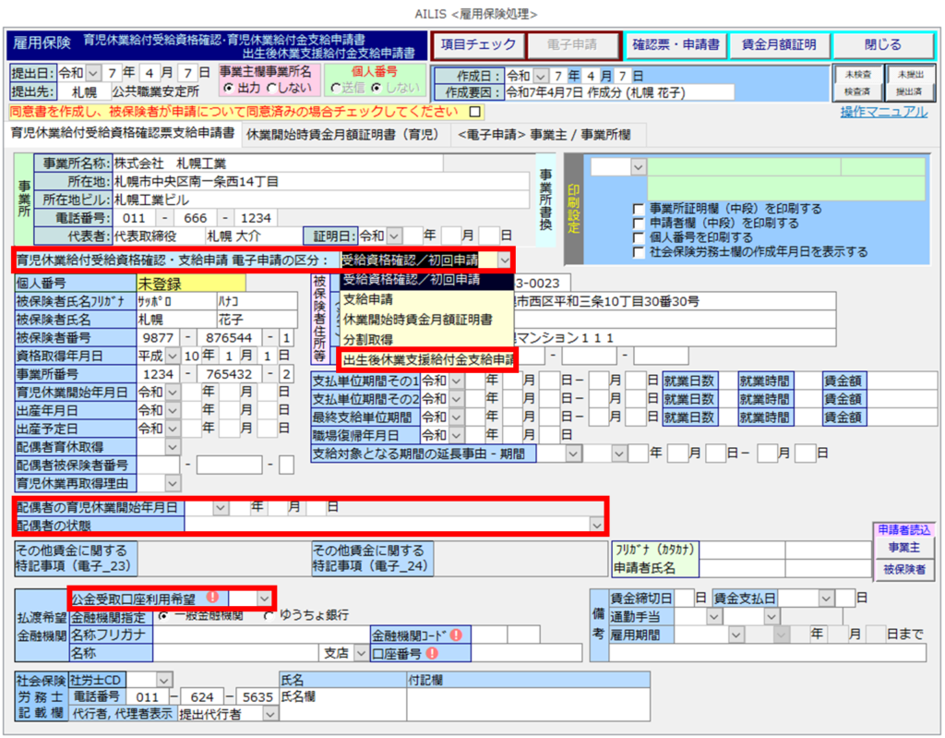The height and width of the screenshot is (738, 945).
Task: Switch to 休業開始時賃金月額証明書（育児） tab
Action: click(342, 134)
